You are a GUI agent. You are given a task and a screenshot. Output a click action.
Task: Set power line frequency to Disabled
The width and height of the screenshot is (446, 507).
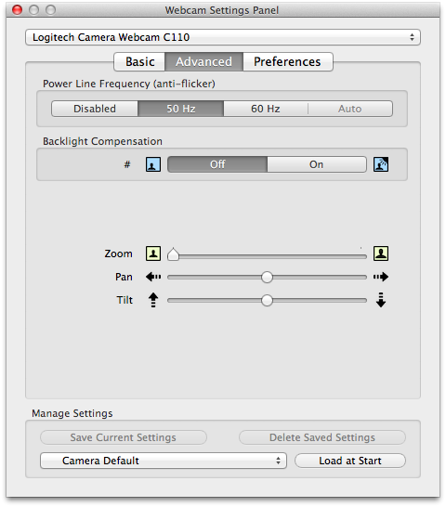[95, 109]
